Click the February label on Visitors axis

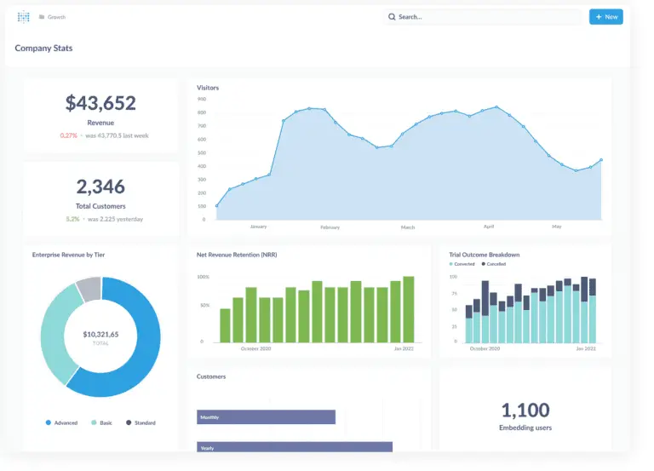[330, 227]
